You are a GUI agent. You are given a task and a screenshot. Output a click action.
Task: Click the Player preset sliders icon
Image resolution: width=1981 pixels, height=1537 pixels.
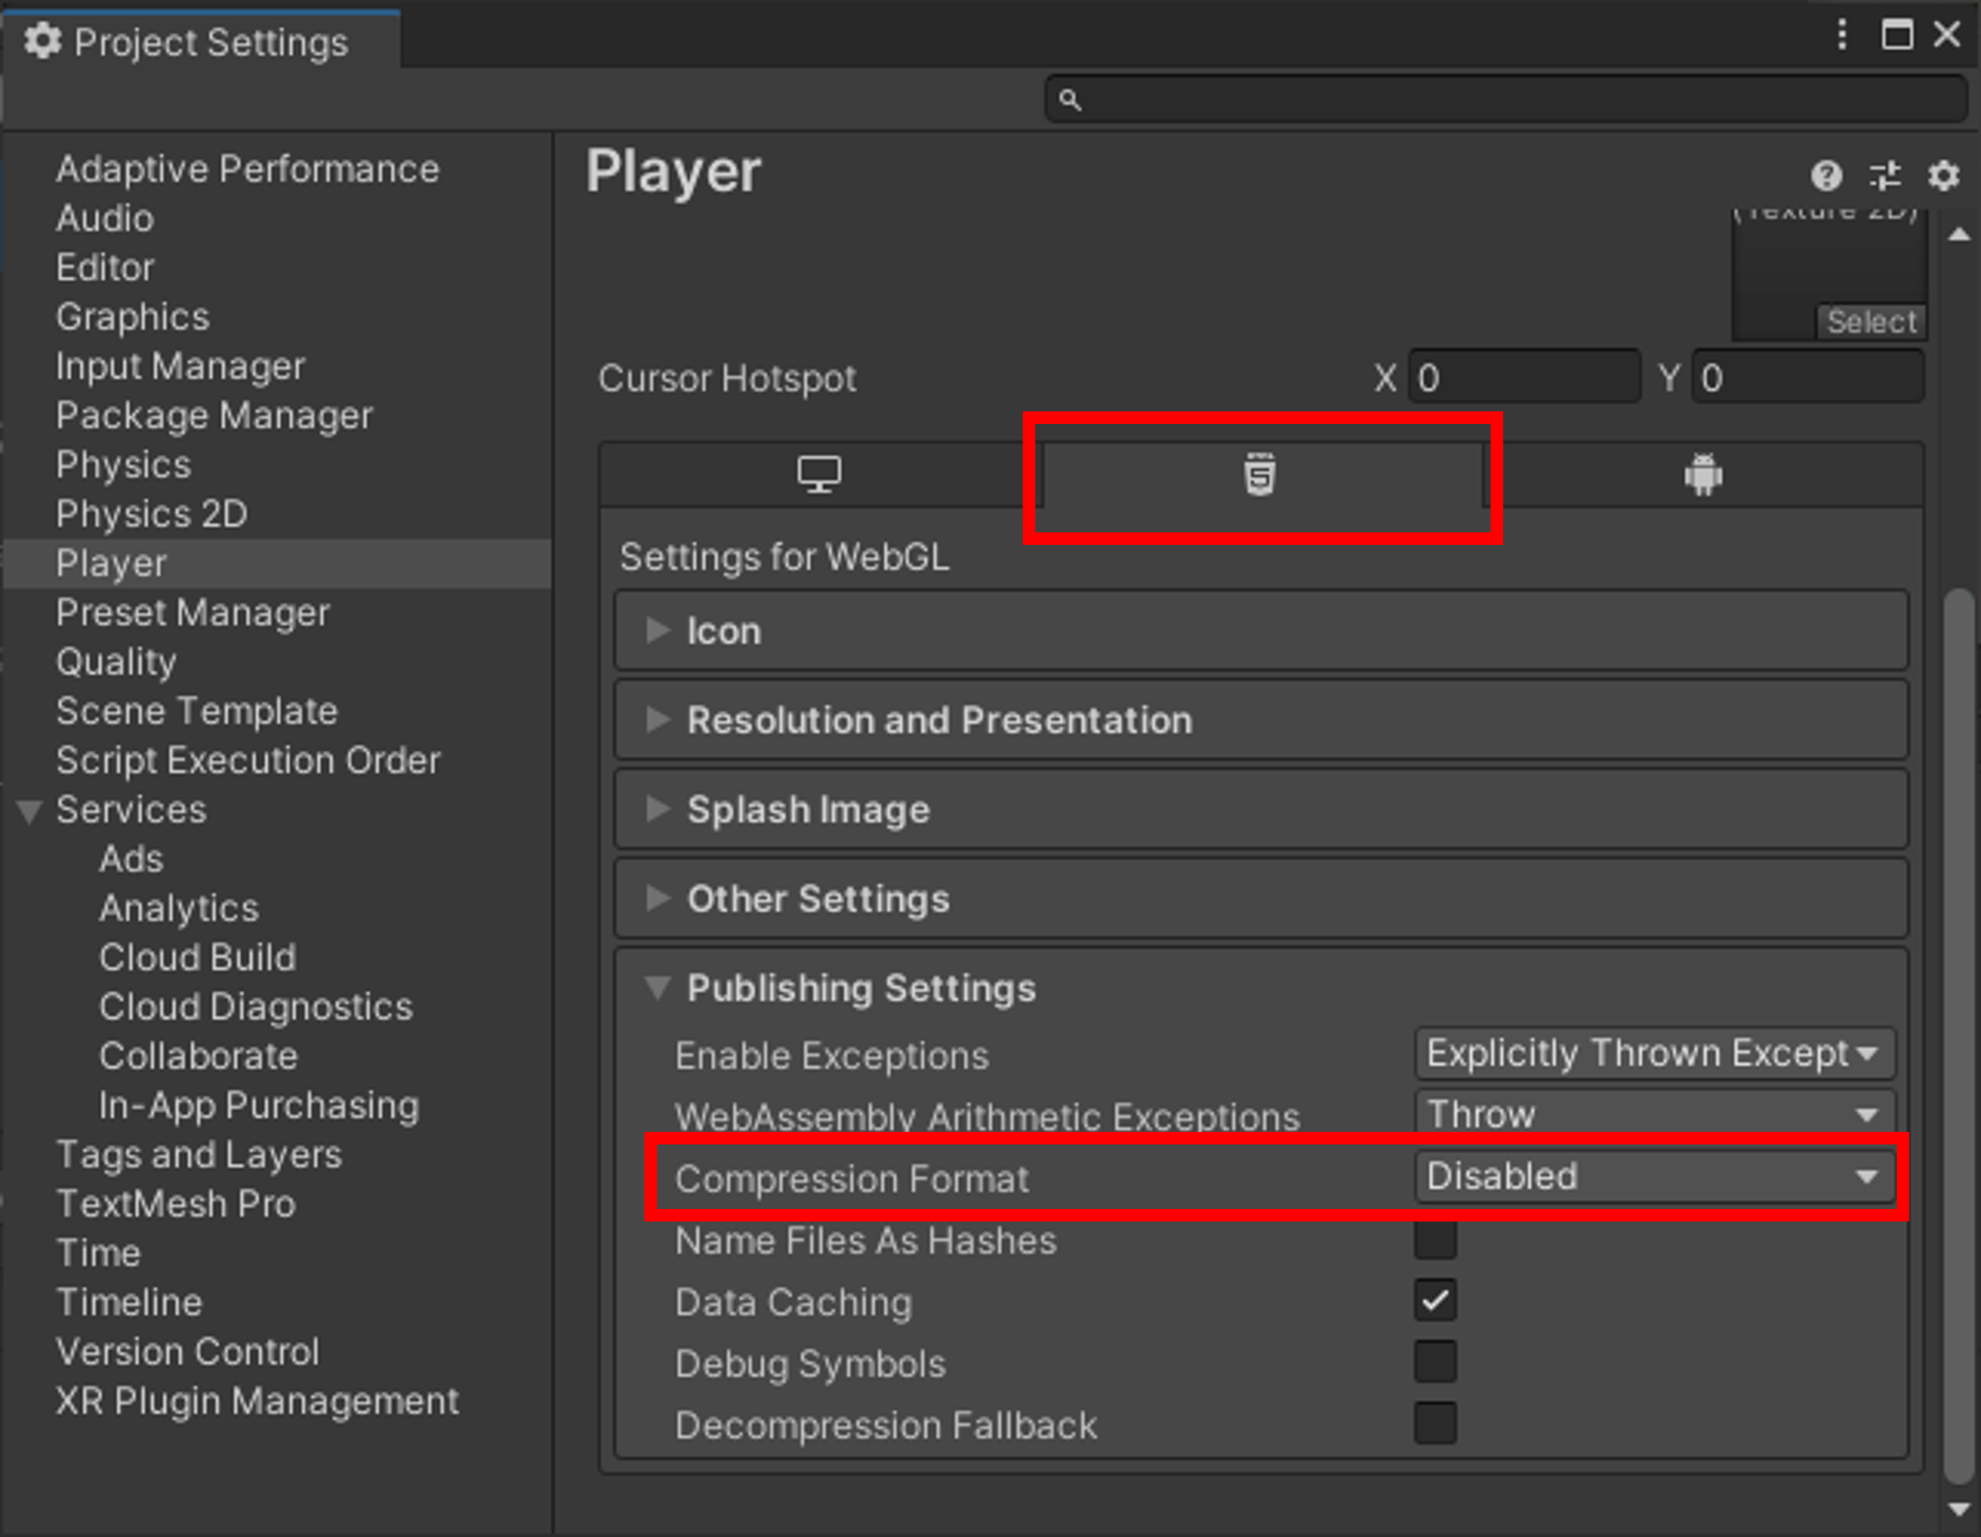pos(1885,175)
